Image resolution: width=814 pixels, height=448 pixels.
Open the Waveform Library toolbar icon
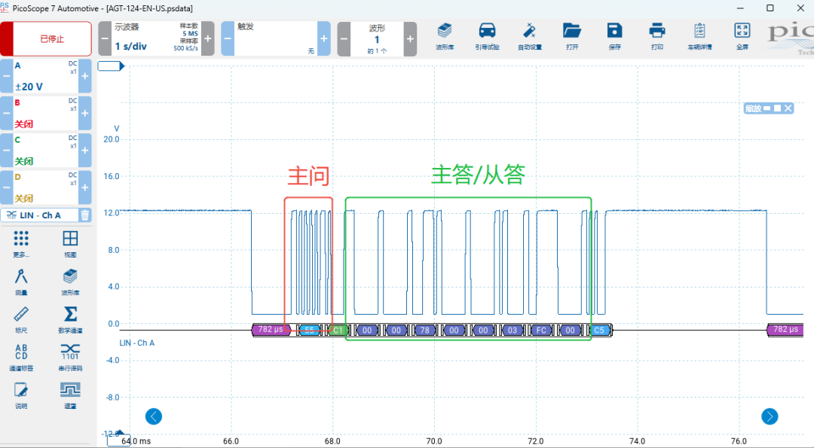(x=445, y=36)
